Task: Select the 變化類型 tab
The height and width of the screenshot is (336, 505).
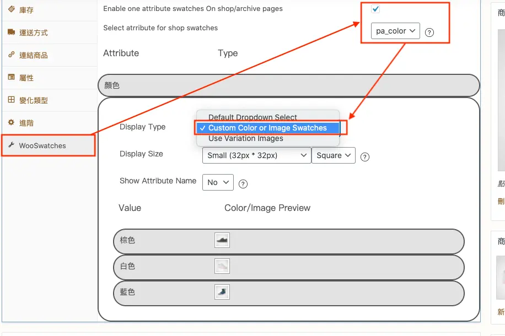Action: (50, 100)
